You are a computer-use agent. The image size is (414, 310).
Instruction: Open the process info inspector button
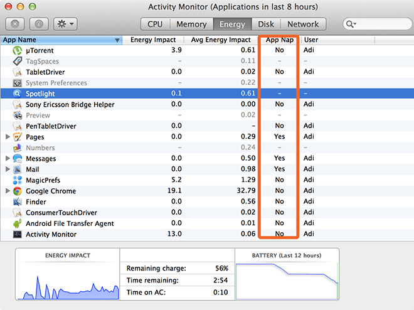coord(39,24)
